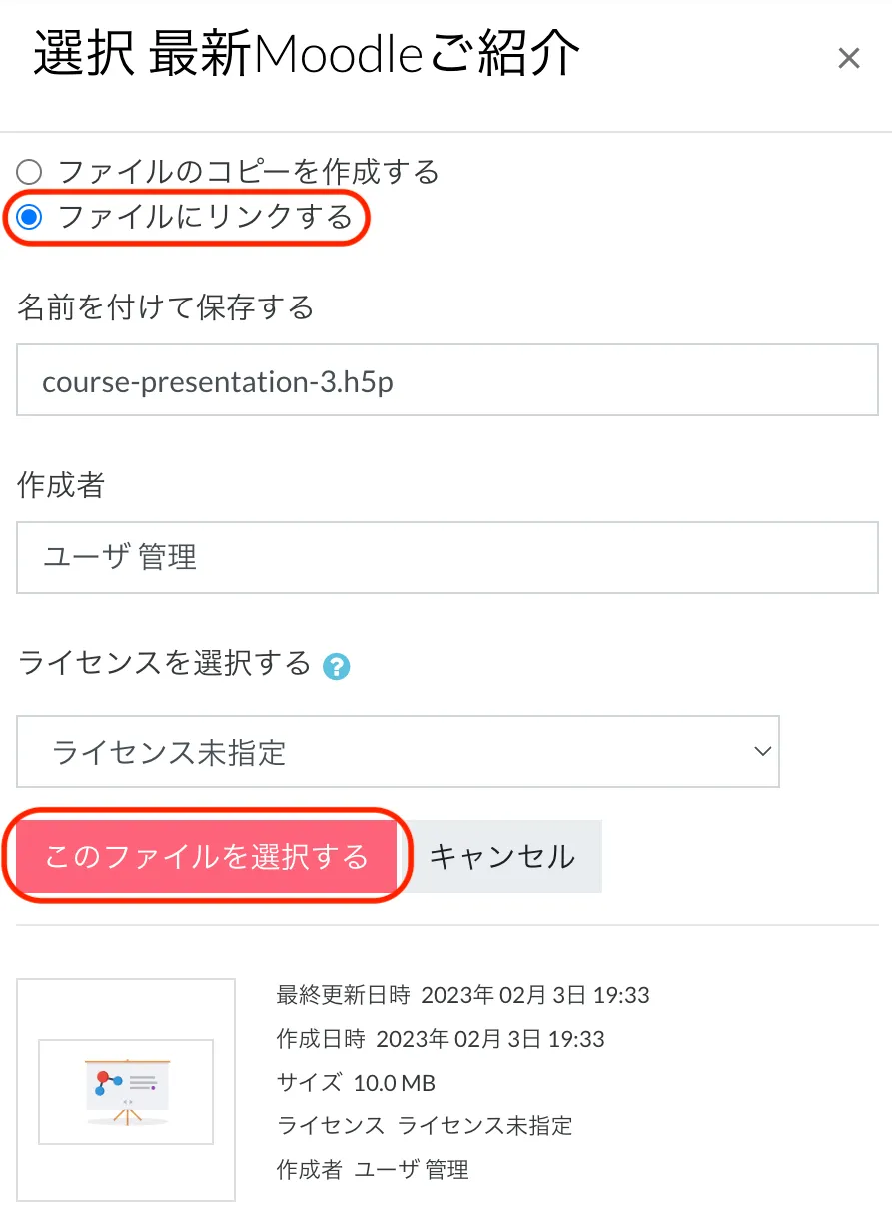Click the ファイルのコピーを作成する label text
Viewport: 892px width, 1215px height.
[x=248, y=172]
